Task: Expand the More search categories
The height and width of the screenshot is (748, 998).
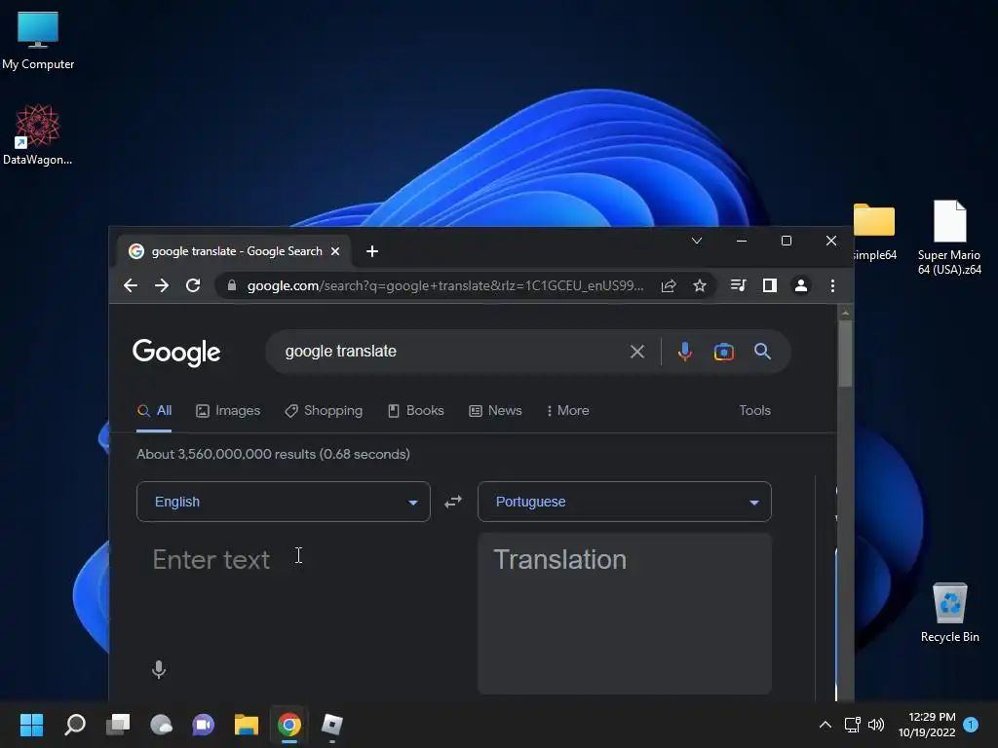Action: click(568, 411)
